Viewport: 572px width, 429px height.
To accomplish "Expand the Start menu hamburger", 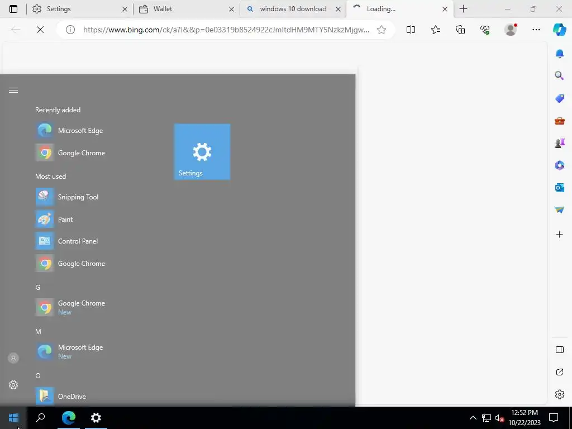I will click(13, 90).
